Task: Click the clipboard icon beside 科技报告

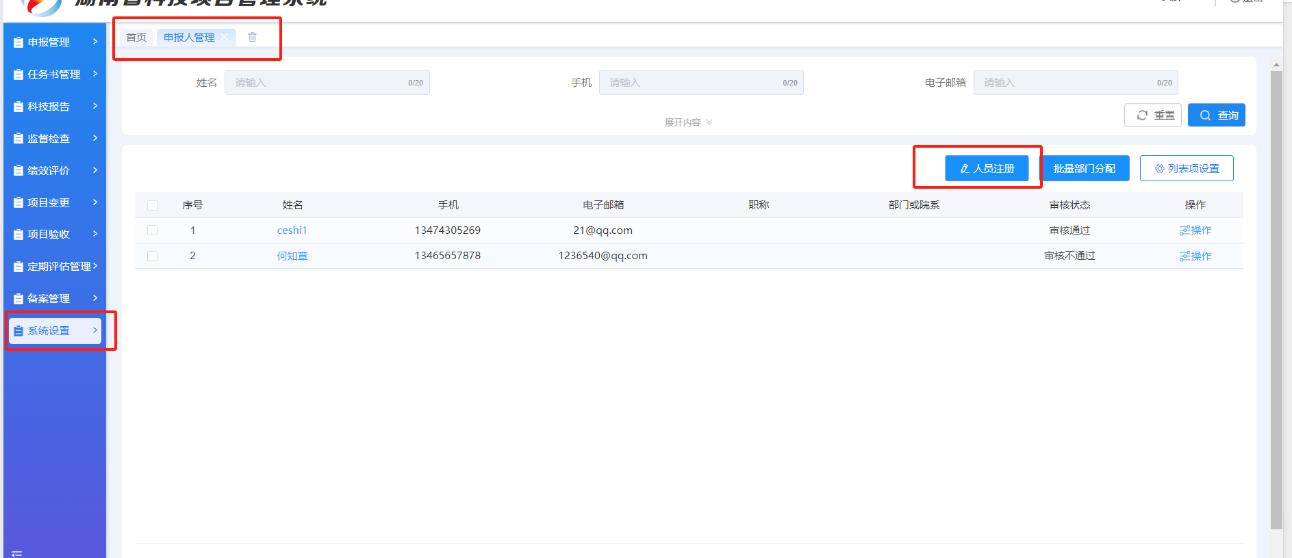Action: click(18, 107)
